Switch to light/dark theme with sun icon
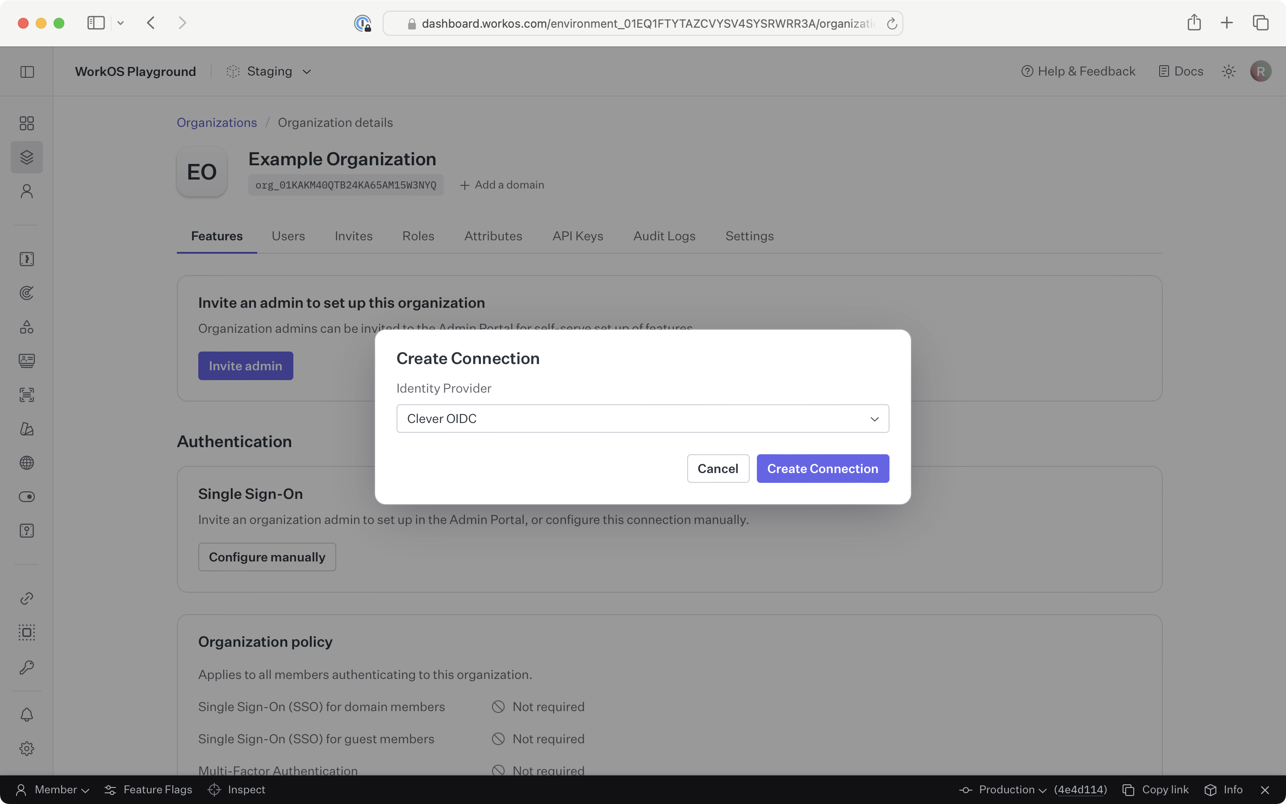The image size is (1286, 804). click(1228, 71)
